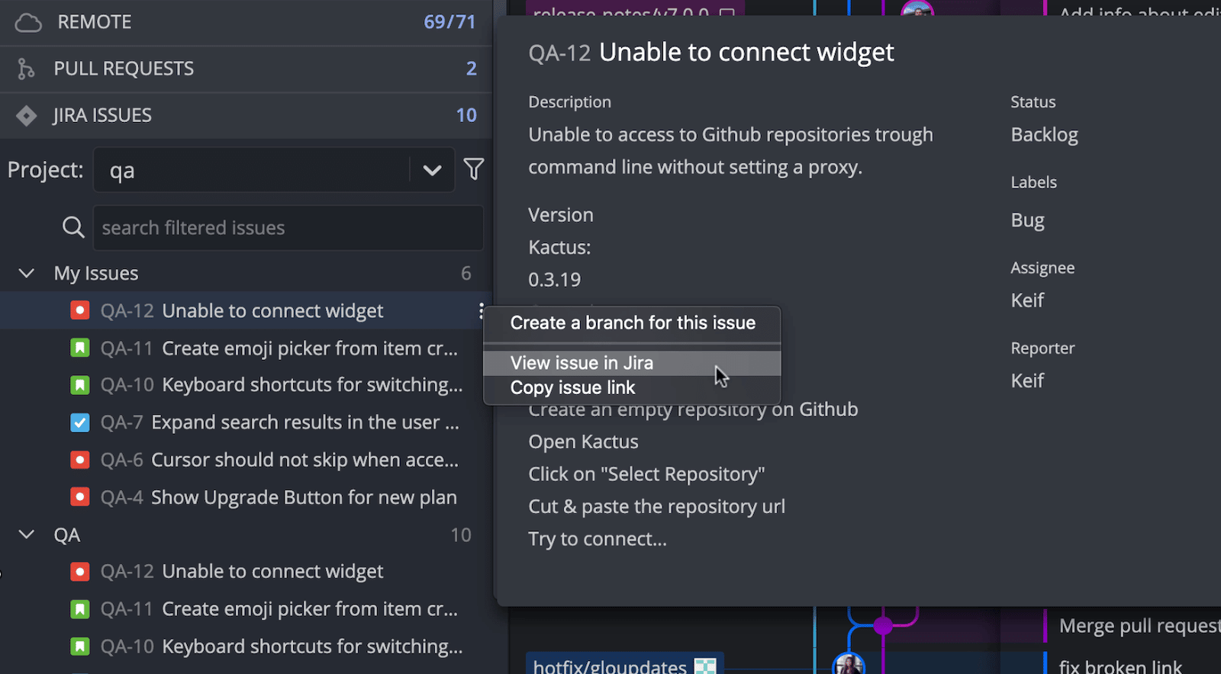The height and width of the screenshot is (674, 1221).
Task: Expand the Pull Requests section
Action: 124,69
